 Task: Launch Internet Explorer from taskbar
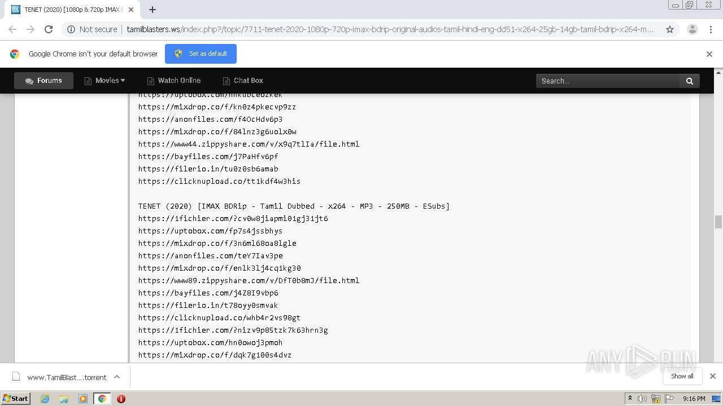45,399
